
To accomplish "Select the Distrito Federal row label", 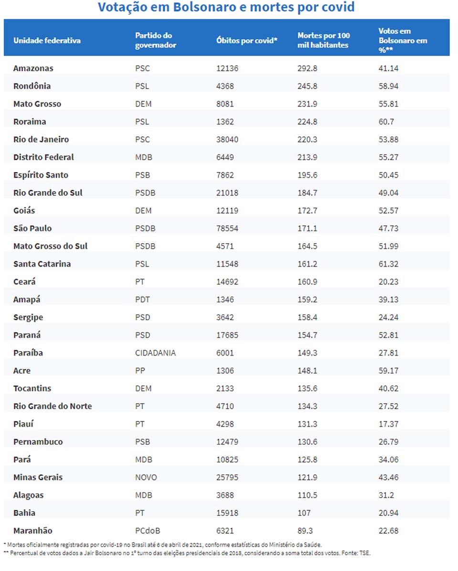I will (x=43, y=157).
